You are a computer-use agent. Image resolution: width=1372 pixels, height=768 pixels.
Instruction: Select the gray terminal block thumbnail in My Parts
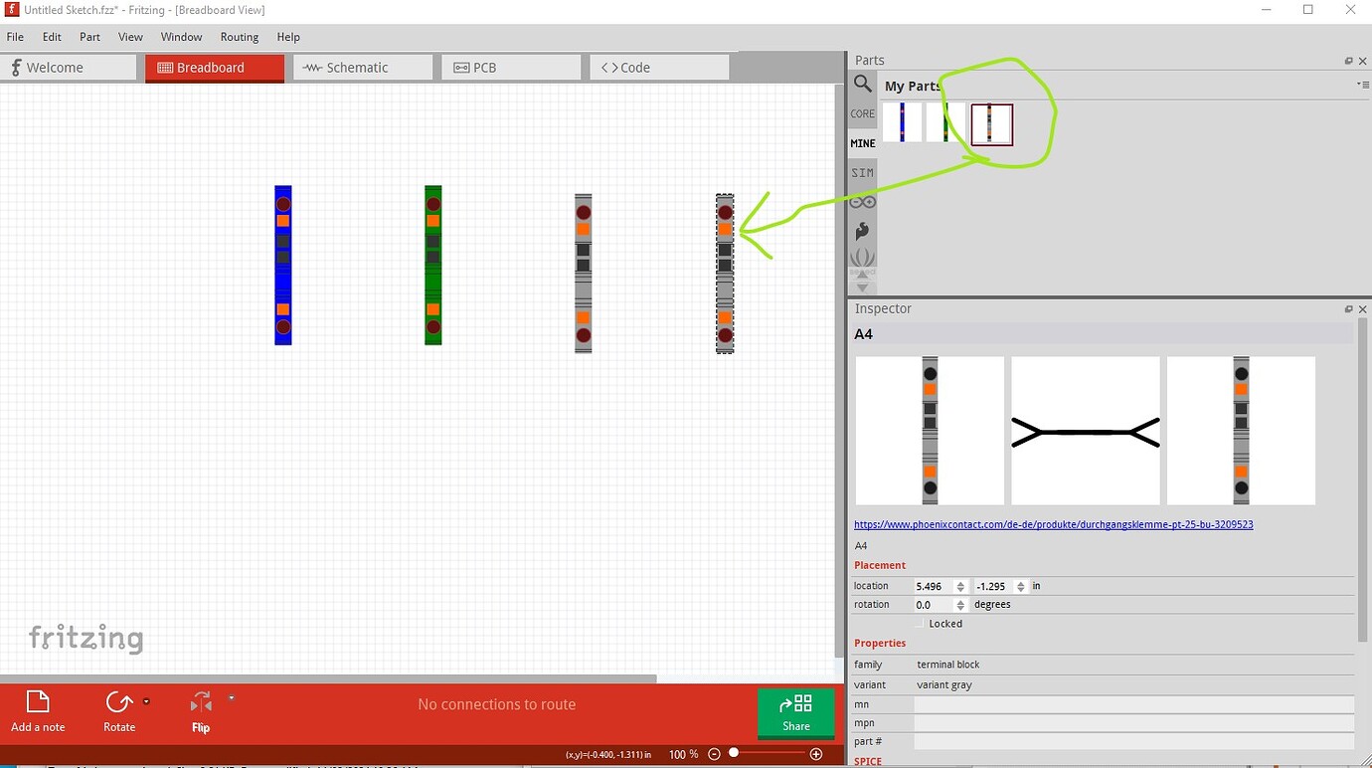pos(991,124)
